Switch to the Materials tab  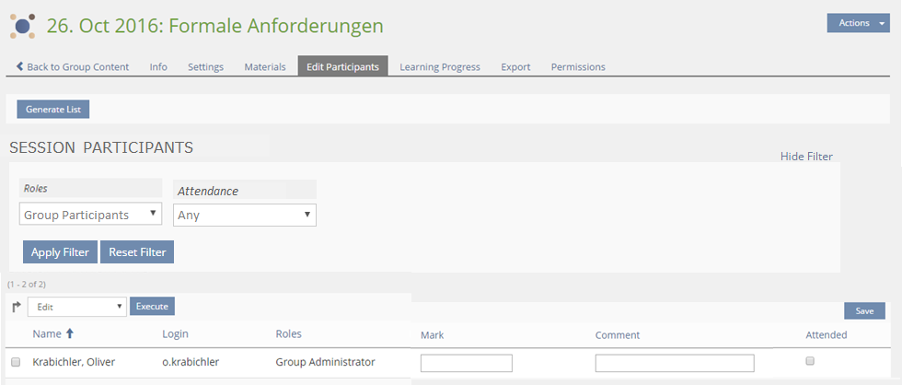click(264, 66)
